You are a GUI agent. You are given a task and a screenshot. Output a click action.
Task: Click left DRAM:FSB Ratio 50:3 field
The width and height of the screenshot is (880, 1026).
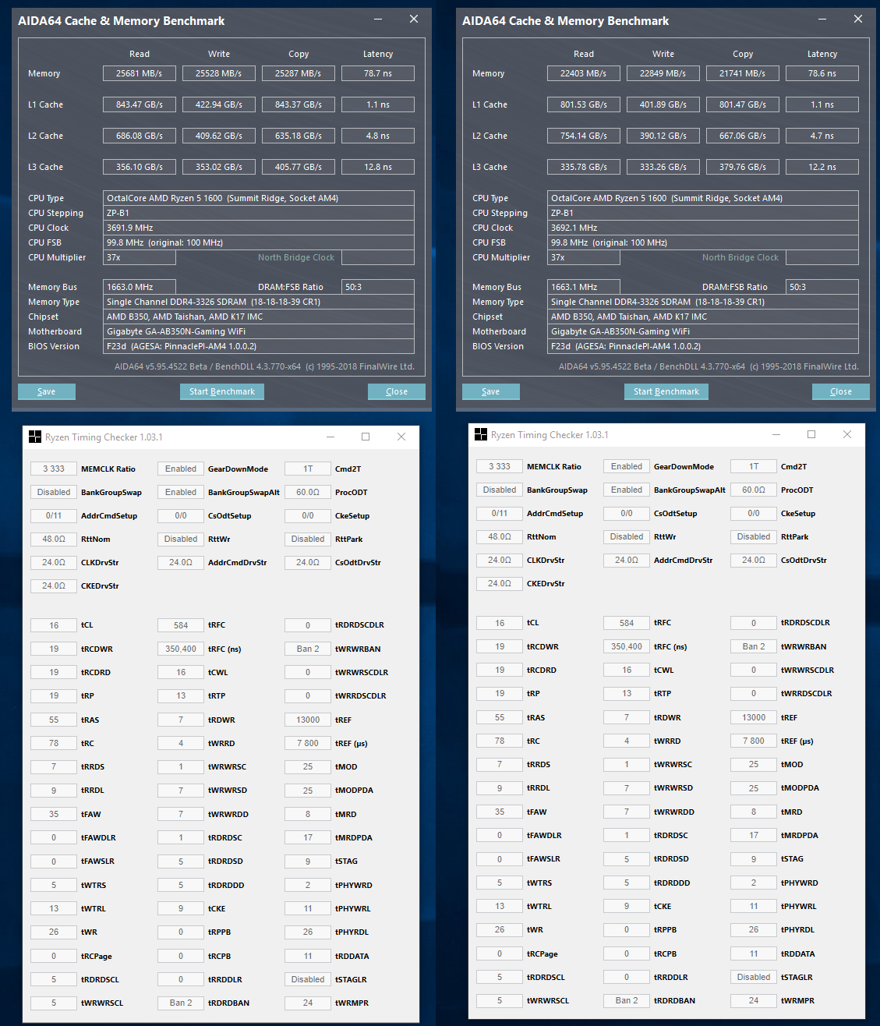[x=378, y=287]
